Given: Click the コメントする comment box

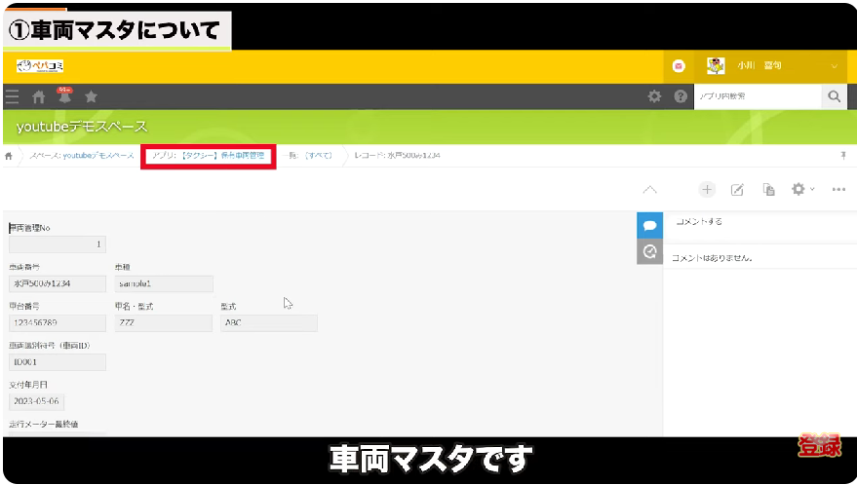Looking at the screenshot, I should coord(757,222).
